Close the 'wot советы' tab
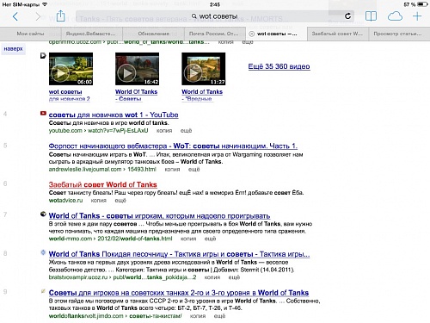430x323 pixels. 251,34
